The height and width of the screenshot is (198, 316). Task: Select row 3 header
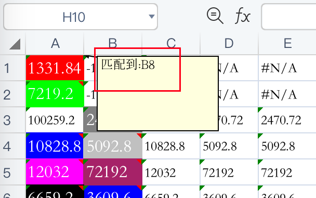pyautogui.click(x=13, y=120)
